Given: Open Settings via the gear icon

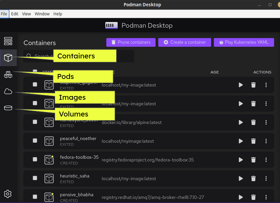Looking at the screenshot, I should pyautogui.click(x=8, y=194).
